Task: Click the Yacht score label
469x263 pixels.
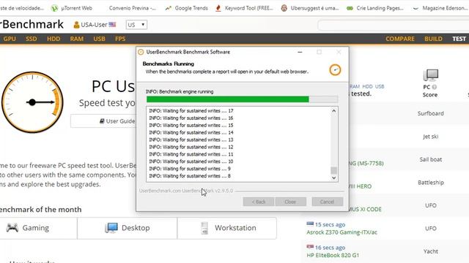Action: (x=431, y=251)
